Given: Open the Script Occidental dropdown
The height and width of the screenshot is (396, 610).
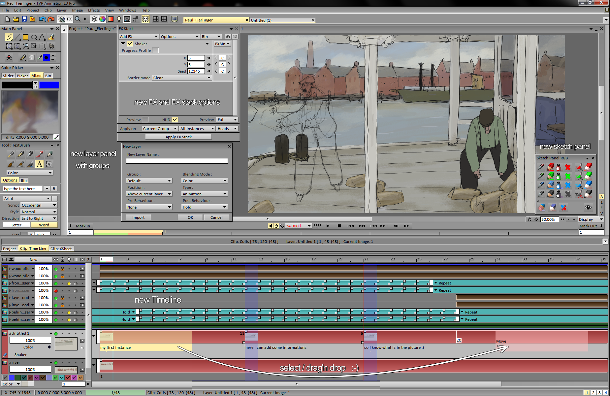Looking at the screenshot, I should tap(39, 205).
